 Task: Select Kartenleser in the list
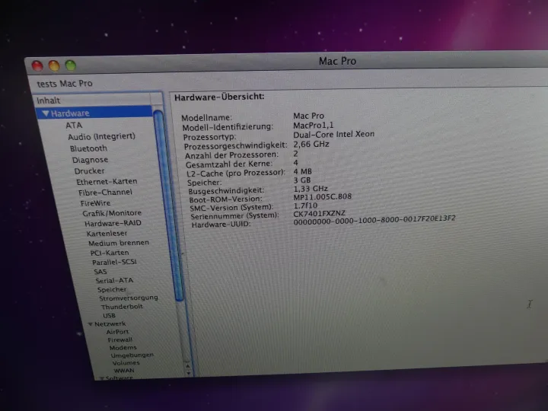tap(107, 234)
